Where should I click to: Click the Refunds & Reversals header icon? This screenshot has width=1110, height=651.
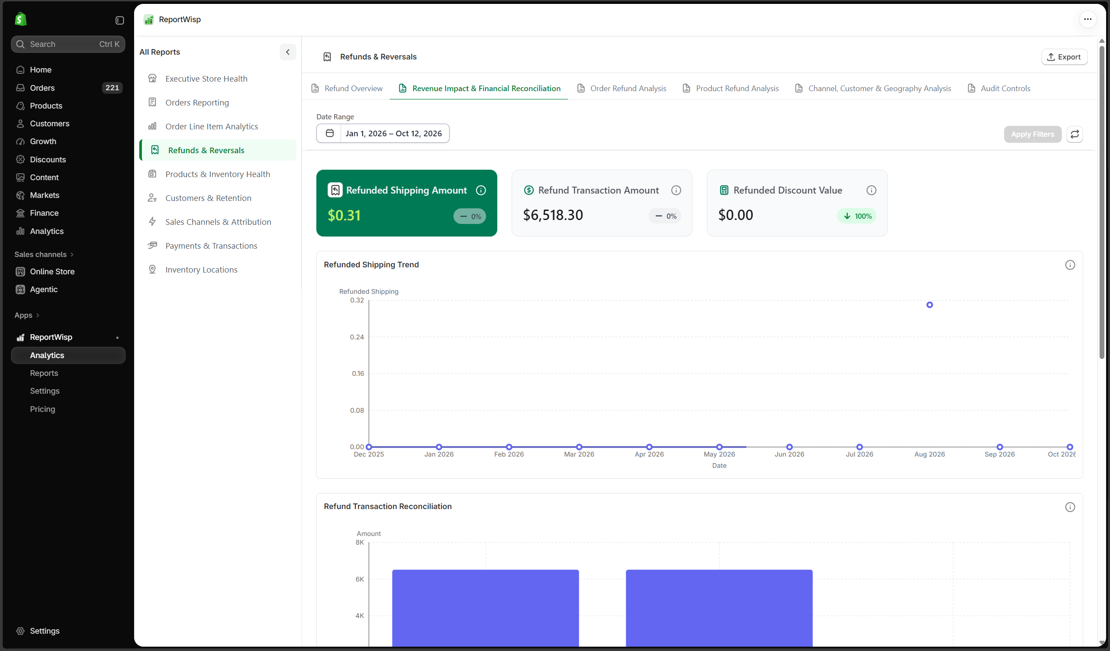tap(327, 57)
